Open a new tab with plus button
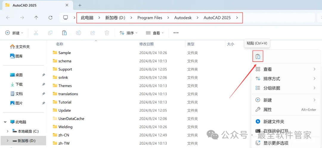Image resolution: width=322 pixels, height=148 pixels. [x=80, y=5]
